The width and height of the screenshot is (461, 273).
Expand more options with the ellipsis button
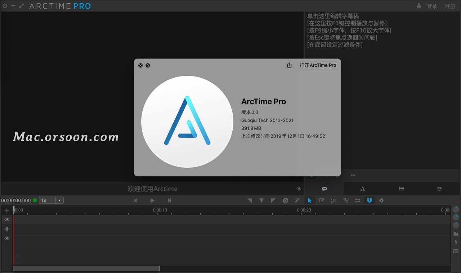(x=353, y=175)
